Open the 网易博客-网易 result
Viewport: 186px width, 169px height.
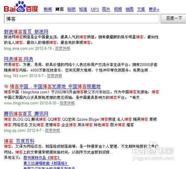point(19,59)
